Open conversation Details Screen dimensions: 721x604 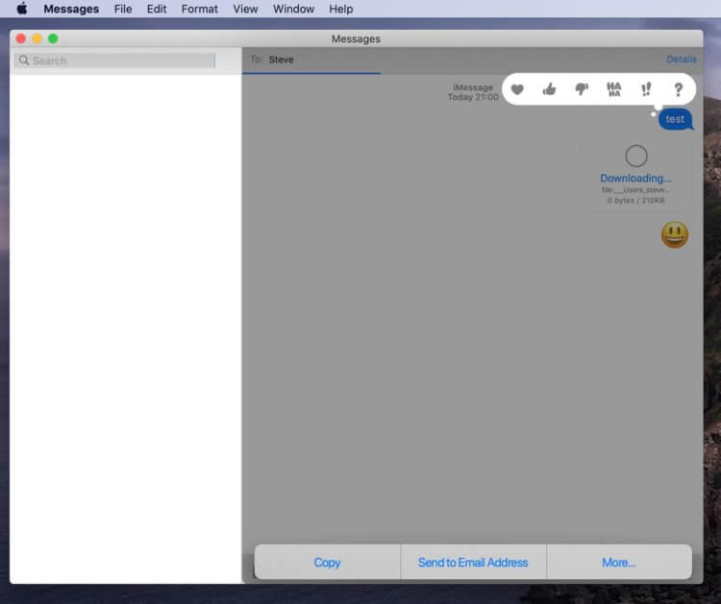[x=681, y=60]
